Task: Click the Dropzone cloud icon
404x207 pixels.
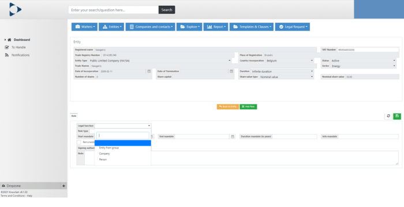Action: click(3, 186)
